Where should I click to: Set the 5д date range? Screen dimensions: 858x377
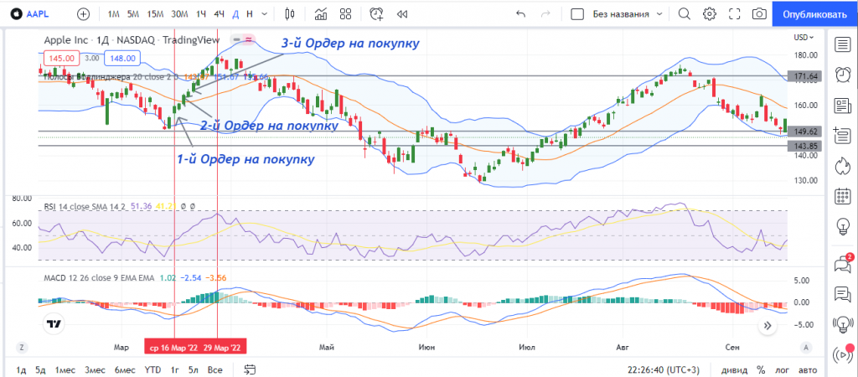[40, 370]
